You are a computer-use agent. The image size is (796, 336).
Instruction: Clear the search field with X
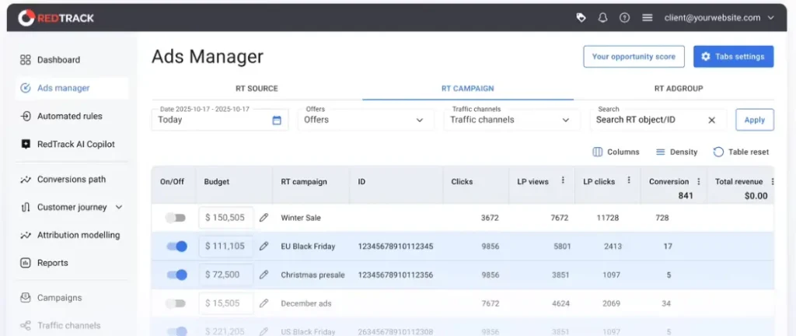tap(712, 121)
